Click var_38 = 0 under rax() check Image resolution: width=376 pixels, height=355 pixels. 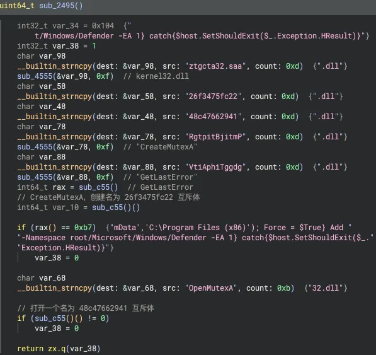tap(57, 258)
